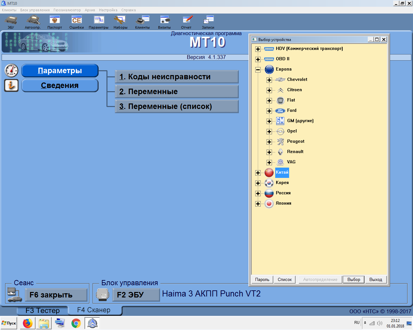413x330 pixels.
Task: Select the Россия tree item
Action: 283,193
